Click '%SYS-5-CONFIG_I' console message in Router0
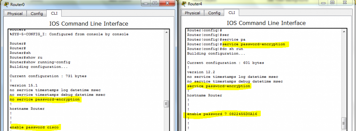Screen dimensions: 356x131 point(69,34)
